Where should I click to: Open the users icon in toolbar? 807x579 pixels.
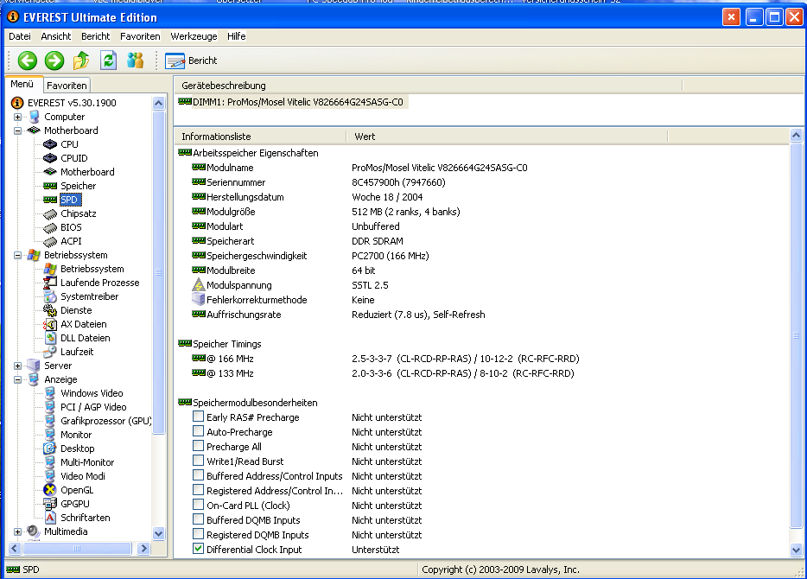tap(136, 60)
